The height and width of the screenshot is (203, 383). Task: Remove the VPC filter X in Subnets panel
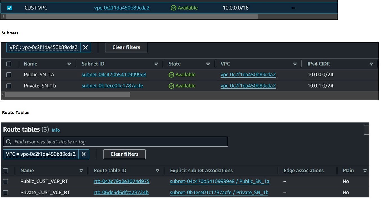point(85,47)
